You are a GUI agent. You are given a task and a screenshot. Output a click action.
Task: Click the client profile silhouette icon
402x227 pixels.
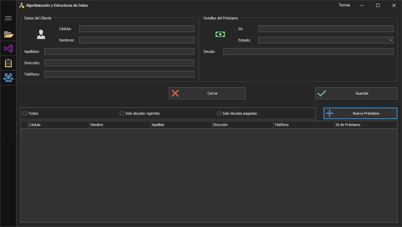click(x=41, y=34)
